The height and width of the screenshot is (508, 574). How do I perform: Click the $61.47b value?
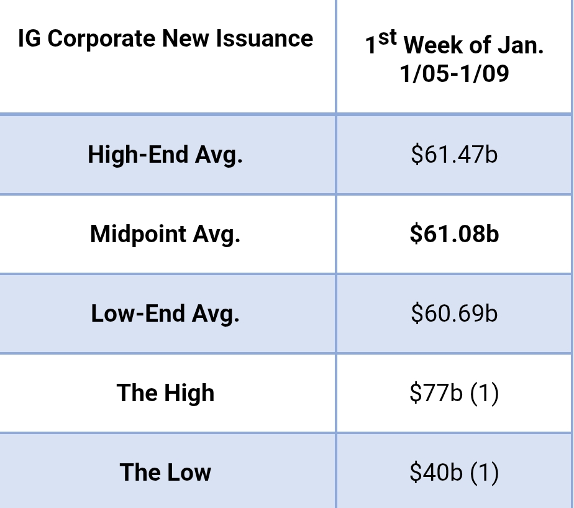pos(454,154)
